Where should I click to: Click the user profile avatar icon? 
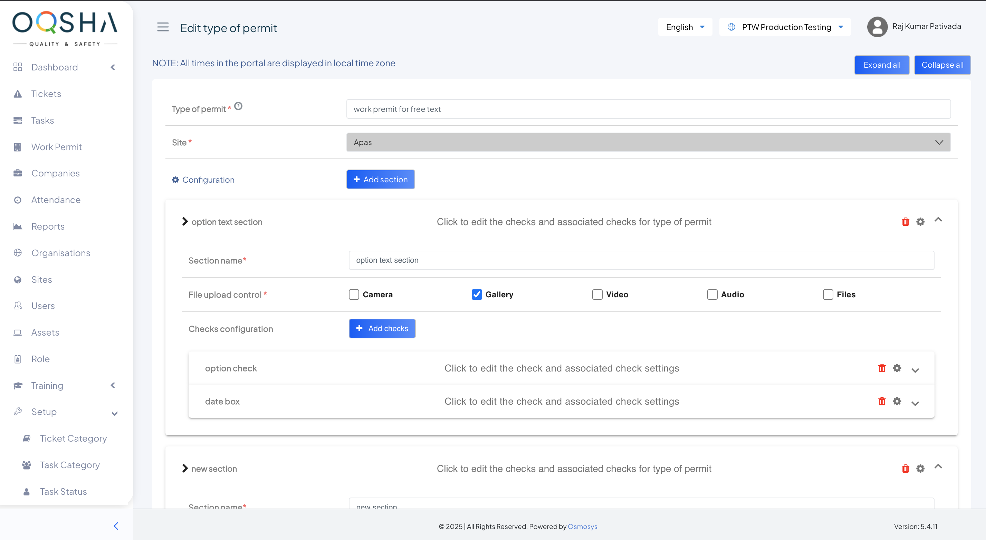877,27
